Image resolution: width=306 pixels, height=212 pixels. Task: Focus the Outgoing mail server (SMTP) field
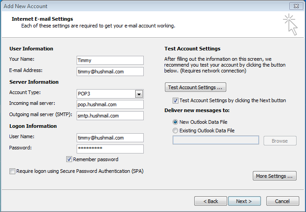click(110, 116)
